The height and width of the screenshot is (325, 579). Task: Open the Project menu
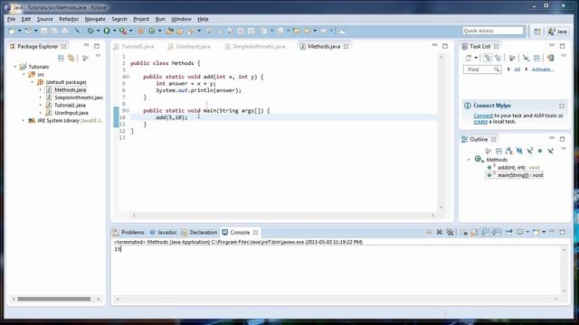pos(141,19)
